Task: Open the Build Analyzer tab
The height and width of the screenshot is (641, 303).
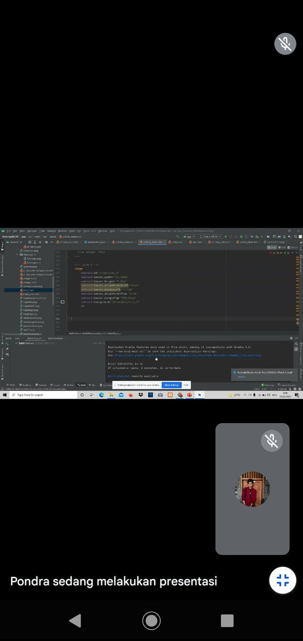Action: (55, 338)
